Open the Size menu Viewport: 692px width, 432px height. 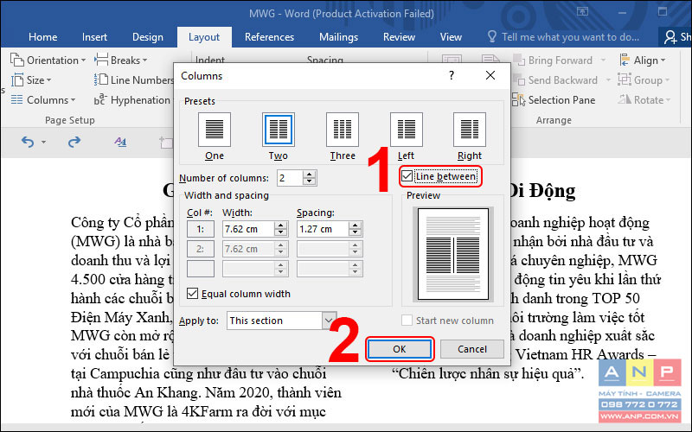[x=31, y=80]
